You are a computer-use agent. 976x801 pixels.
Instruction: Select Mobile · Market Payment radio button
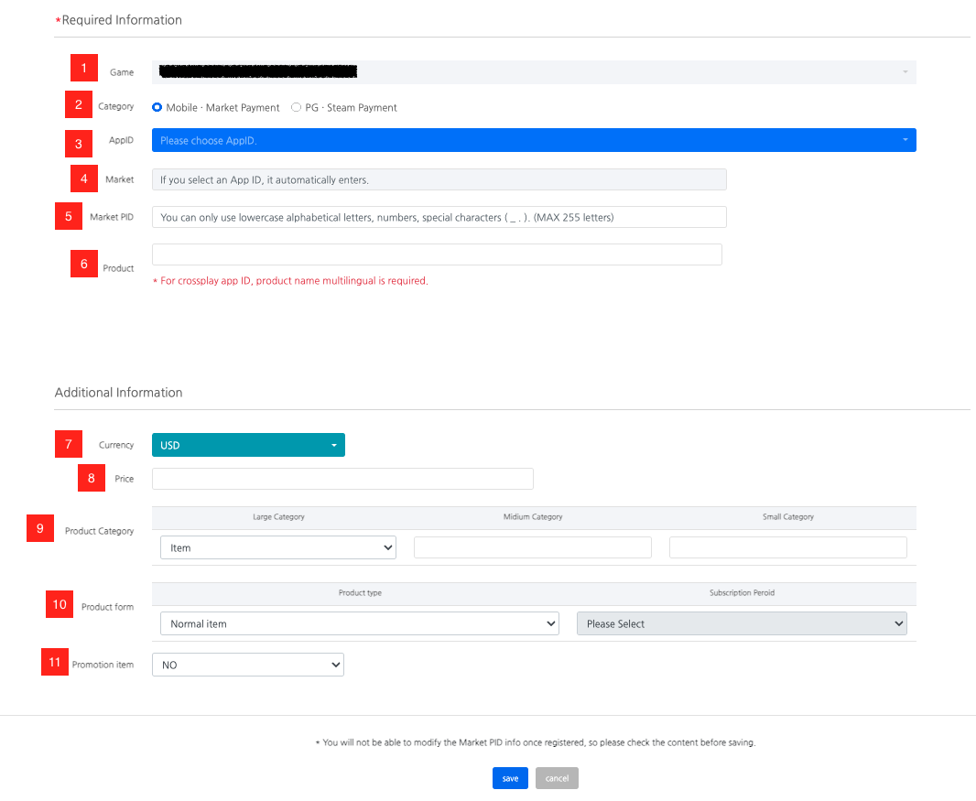click(x=157, y=107)
